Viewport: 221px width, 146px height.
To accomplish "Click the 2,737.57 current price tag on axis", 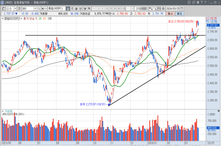I will 213,25.
